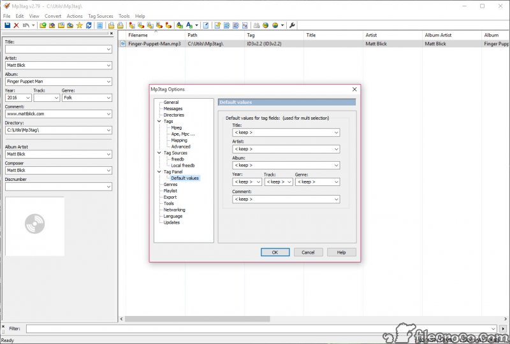Screen dimensions: 510x344
Task: Click the Export icon in toolbar
Action: pos(217,25)
